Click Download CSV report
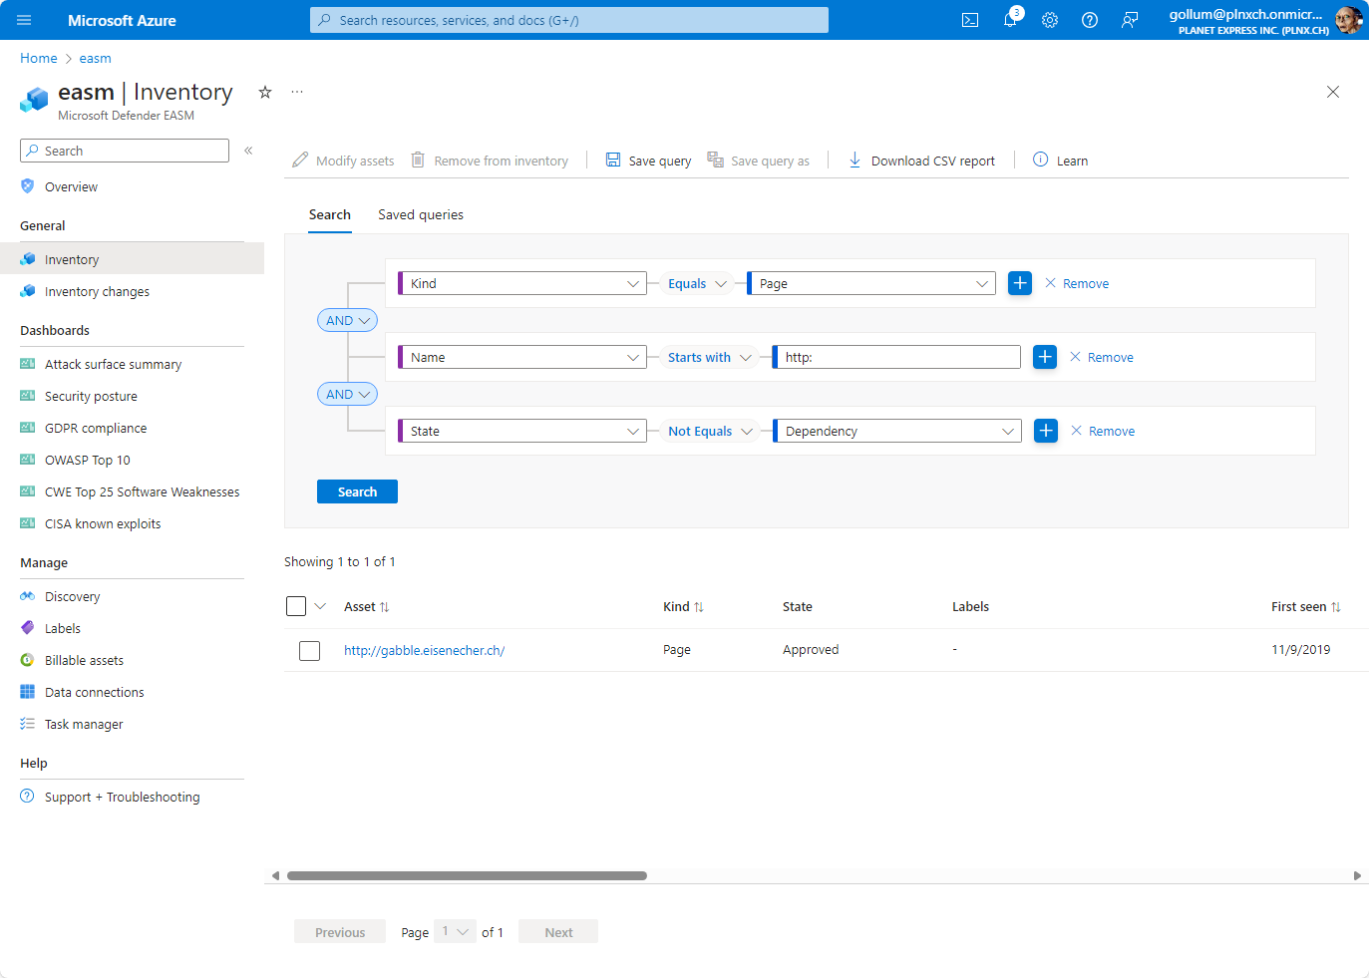 click(x=921, y=161)
